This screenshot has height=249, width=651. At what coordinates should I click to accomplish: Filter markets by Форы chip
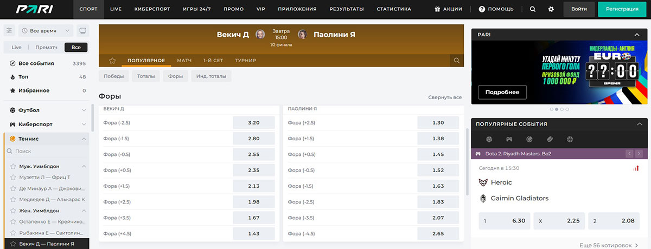175,76
